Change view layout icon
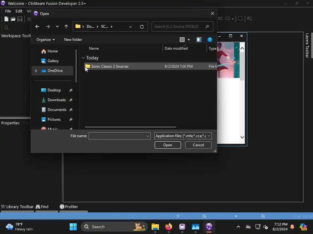 tap(182, 40)
